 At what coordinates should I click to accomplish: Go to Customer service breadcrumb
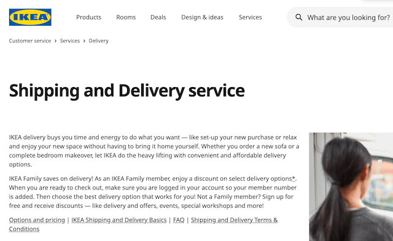pos(30,41)
